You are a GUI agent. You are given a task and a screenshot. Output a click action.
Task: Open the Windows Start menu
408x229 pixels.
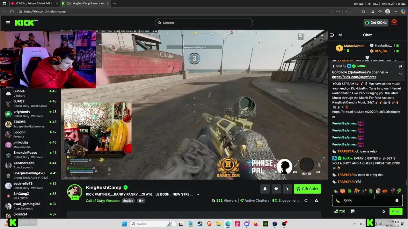click(124, 224)
